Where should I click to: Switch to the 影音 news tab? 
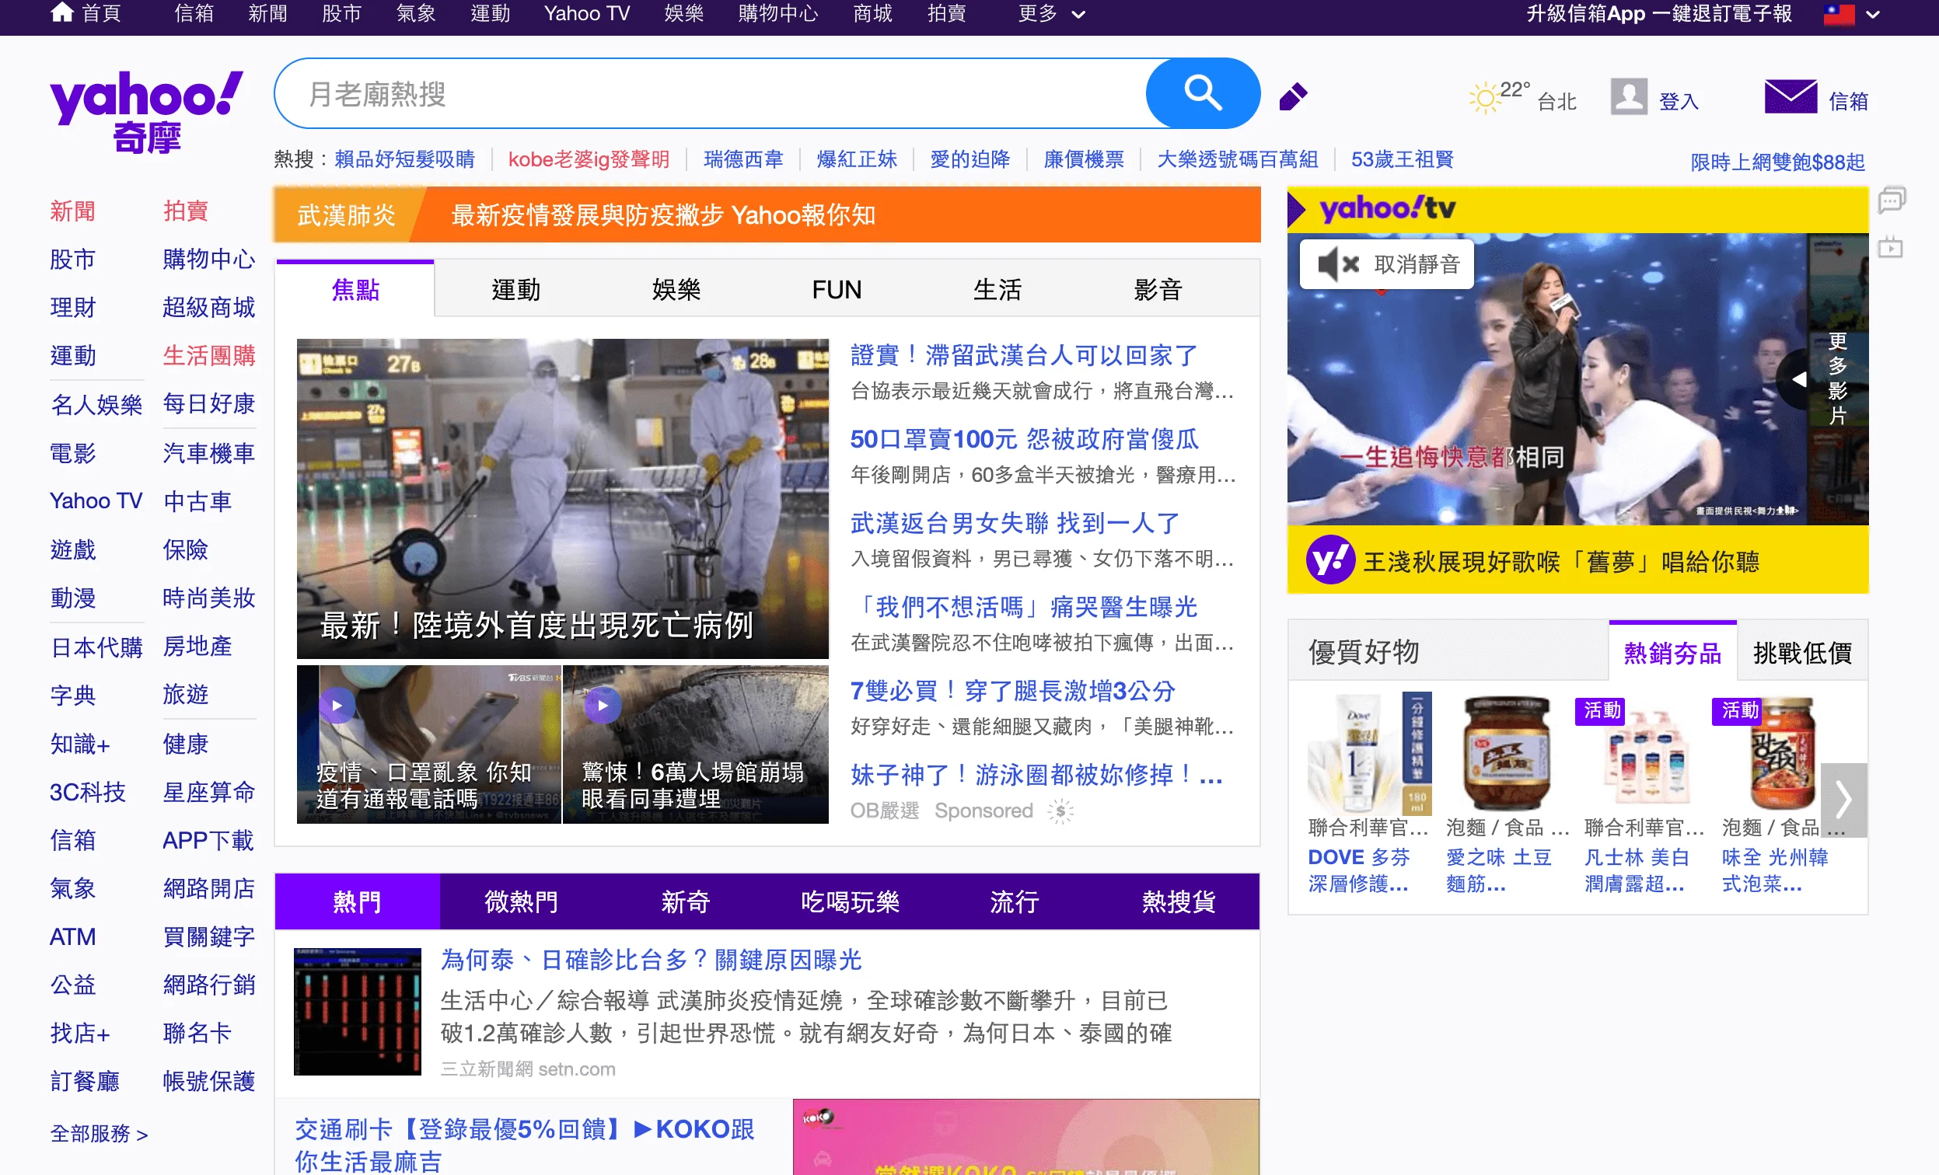[x=1158, y=289]
